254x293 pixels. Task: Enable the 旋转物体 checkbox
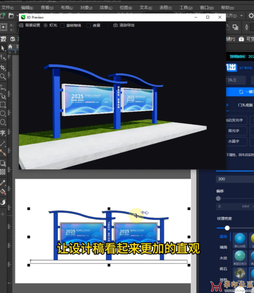tap(62, 25)
